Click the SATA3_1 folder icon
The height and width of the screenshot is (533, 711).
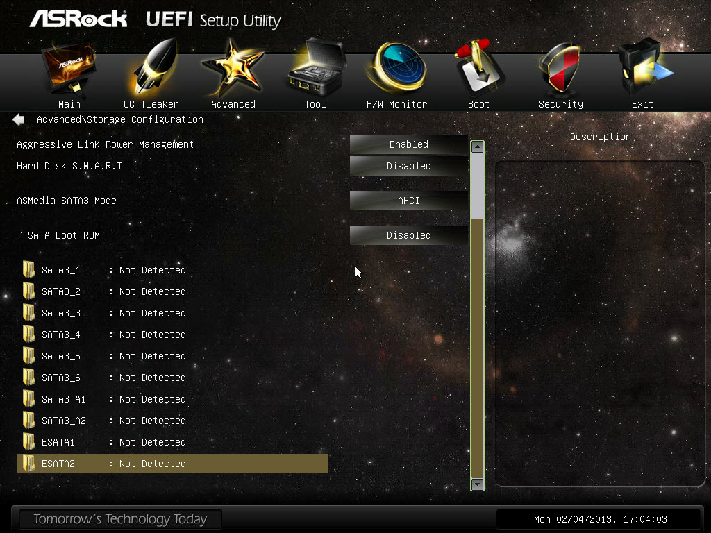click(x=28, y=270)
